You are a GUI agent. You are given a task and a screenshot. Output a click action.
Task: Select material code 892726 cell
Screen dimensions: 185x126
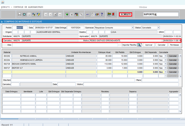coord(7,64)
